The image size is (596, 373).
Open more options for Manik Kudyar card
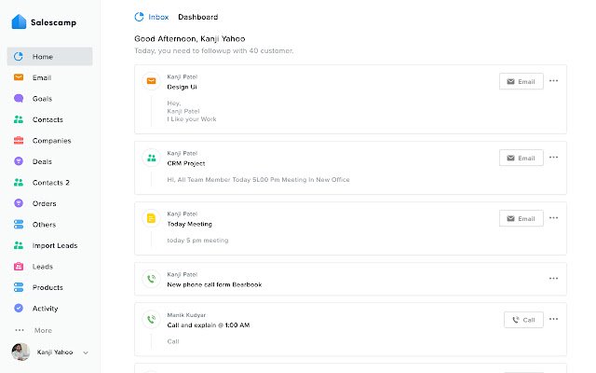[553, 319]
